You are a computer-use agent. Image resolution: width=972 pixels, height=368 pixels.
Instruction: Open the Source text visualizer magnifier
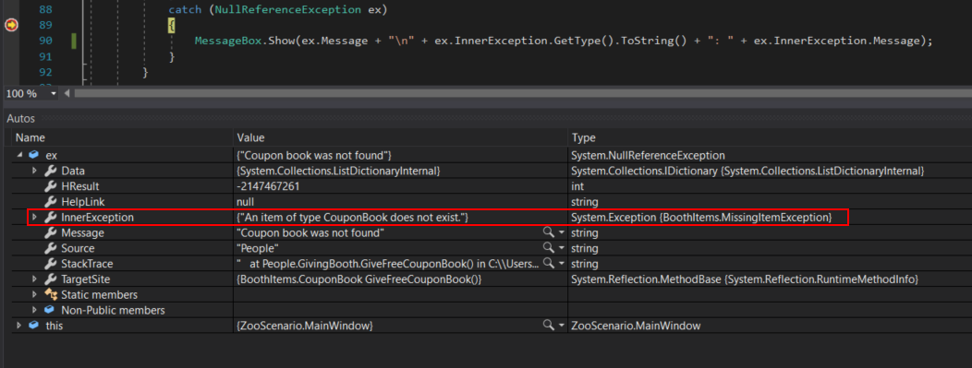click(x=549, y=247)
